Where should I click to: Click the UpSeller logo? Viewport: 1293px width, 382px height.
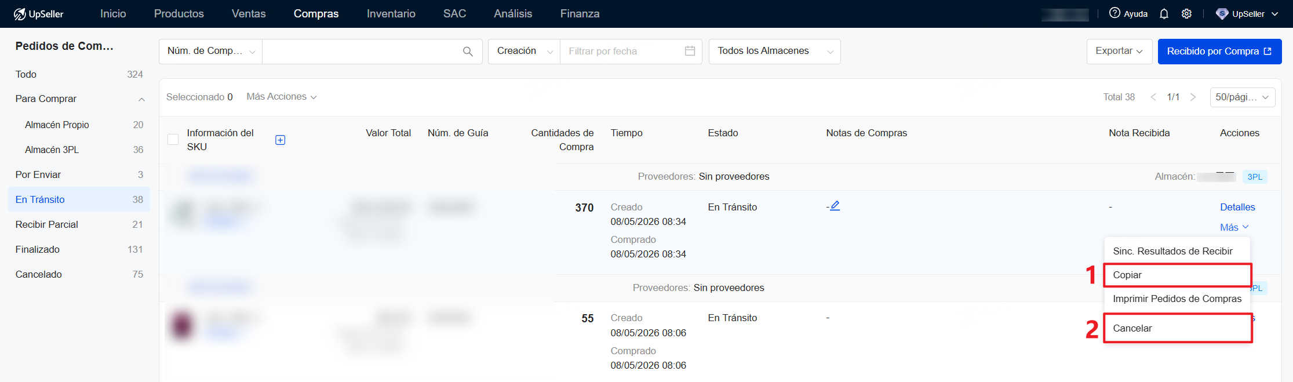coord(38,14)
